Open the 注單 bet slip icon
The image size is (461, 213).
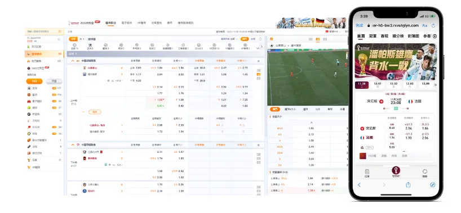click(367, 173)
